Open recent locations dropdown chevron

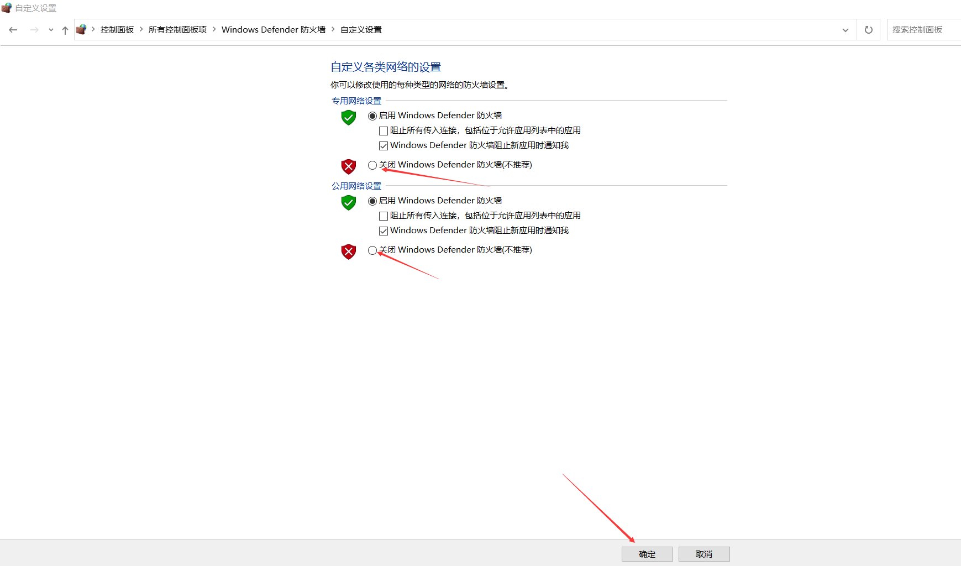51,30
